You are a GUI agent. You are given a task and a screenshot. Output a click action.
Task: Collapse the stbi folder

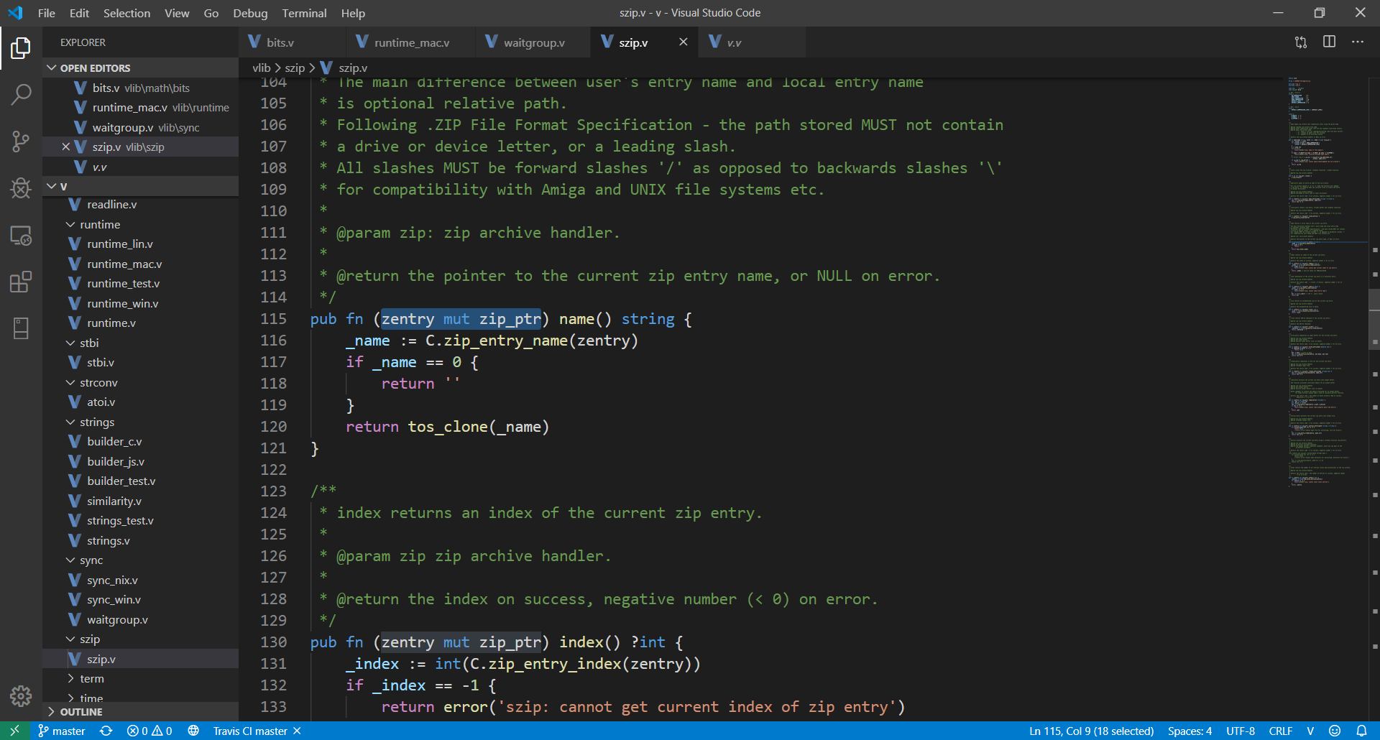(140, 343)
